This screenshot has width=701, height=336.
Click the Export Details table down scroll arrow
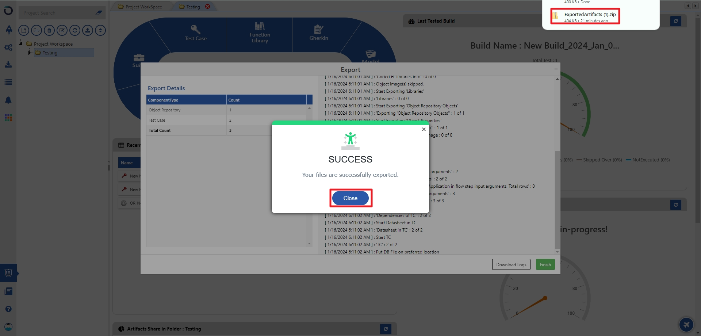(309, 244)
